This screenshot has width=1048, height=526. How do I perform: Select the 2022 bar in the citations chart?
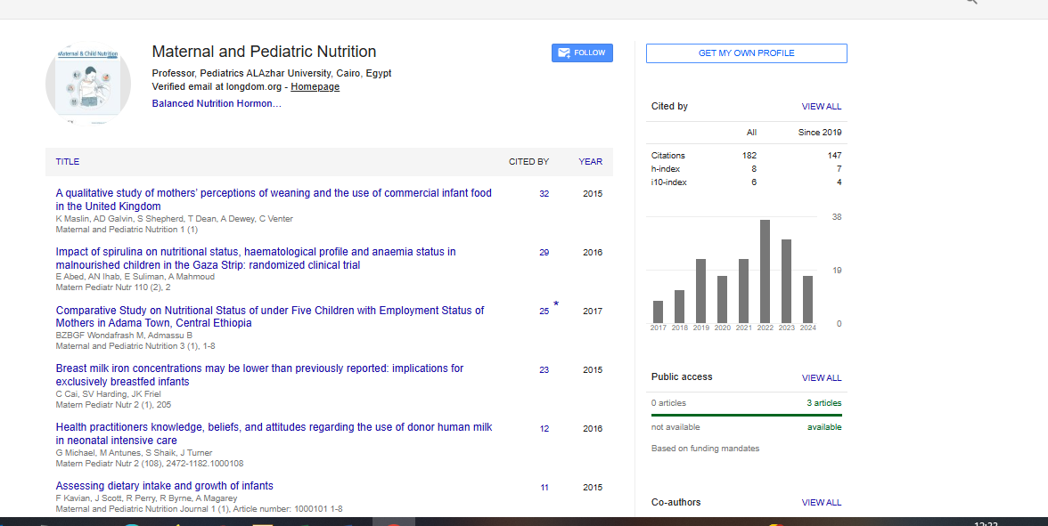click(765, 271)
